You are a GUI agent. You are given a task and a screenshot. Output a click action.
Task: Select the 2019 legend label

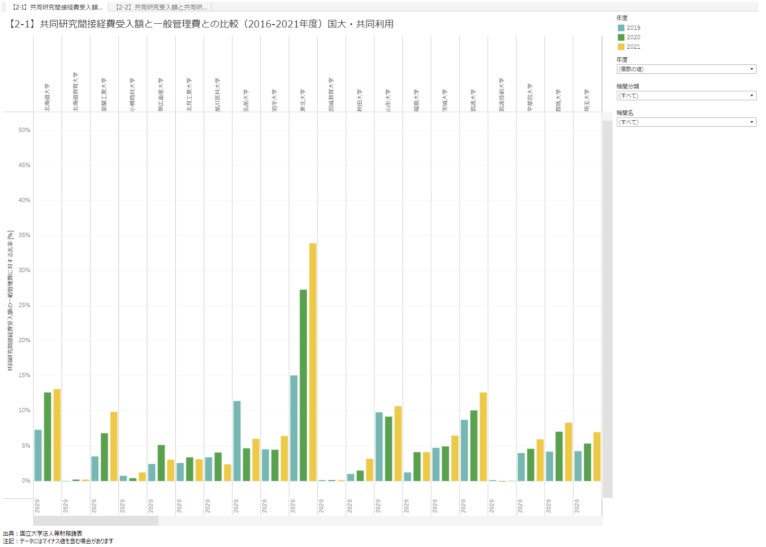tap(633, 28)
